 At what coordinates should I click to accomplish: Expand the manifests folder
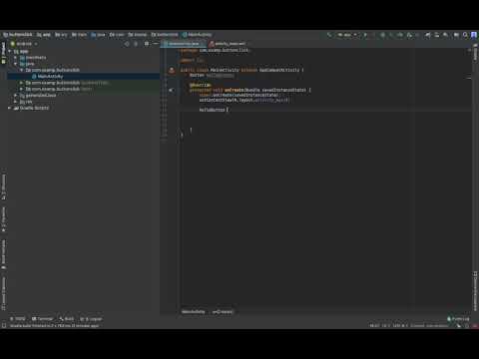point(15,58)
